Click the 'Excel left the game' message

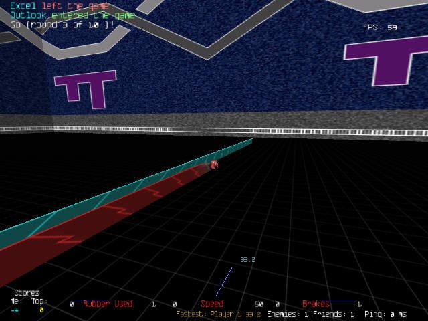[x=53, y=5]
